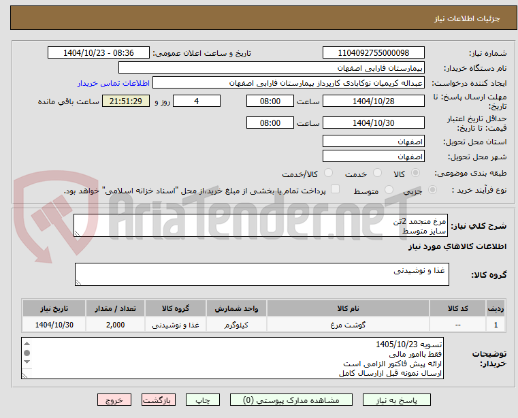The height and width of the screenshot is (418, 518).
Task: Click the شماره نیاز number field
Action: (x=373, y=53)
